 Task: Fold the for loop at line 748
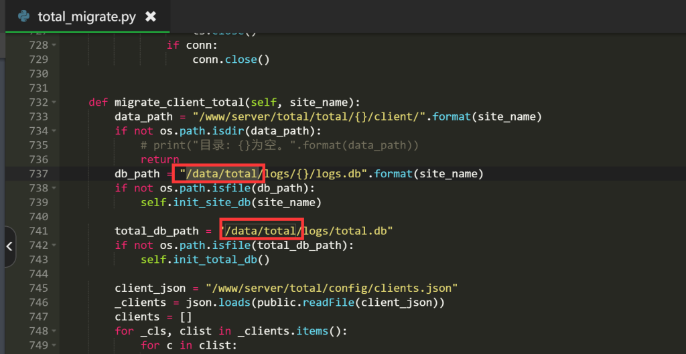pos(54,331)
